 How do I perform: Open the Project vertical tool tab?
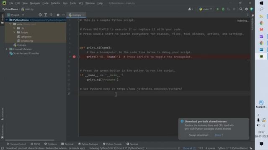[x=3, y=19]
